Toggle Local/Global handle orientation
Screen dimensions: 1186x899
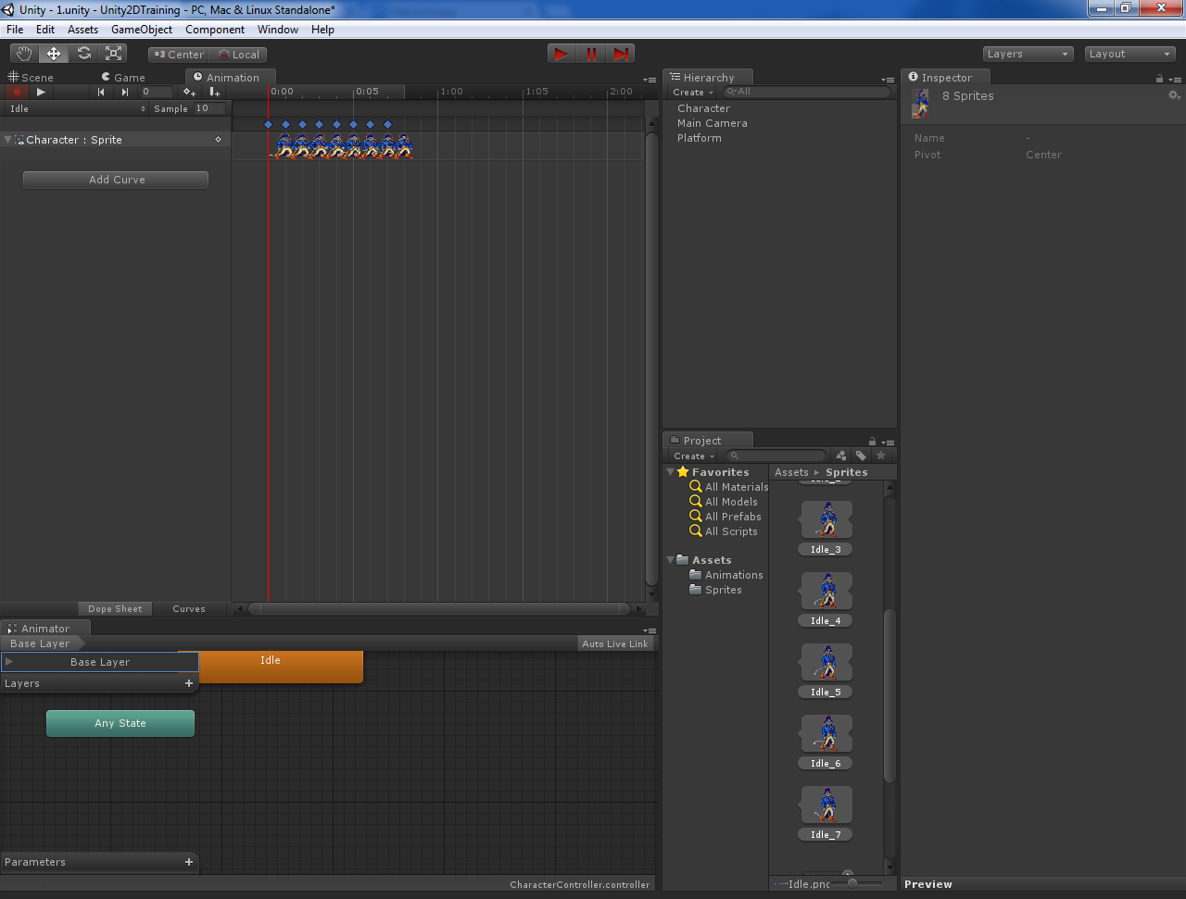(238, 55)
